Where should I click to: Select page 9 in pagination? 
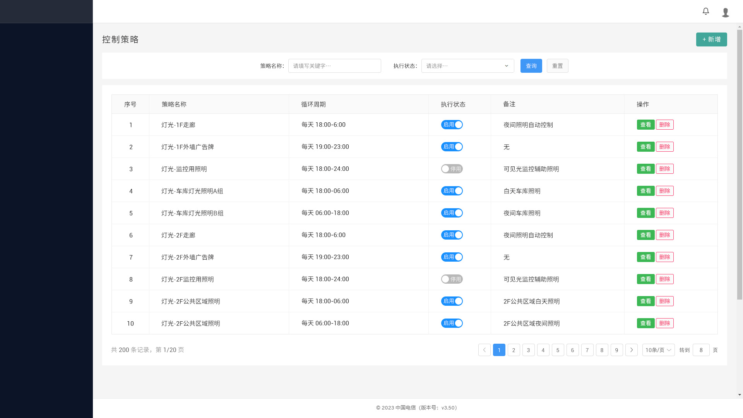(x=616, y=350)
